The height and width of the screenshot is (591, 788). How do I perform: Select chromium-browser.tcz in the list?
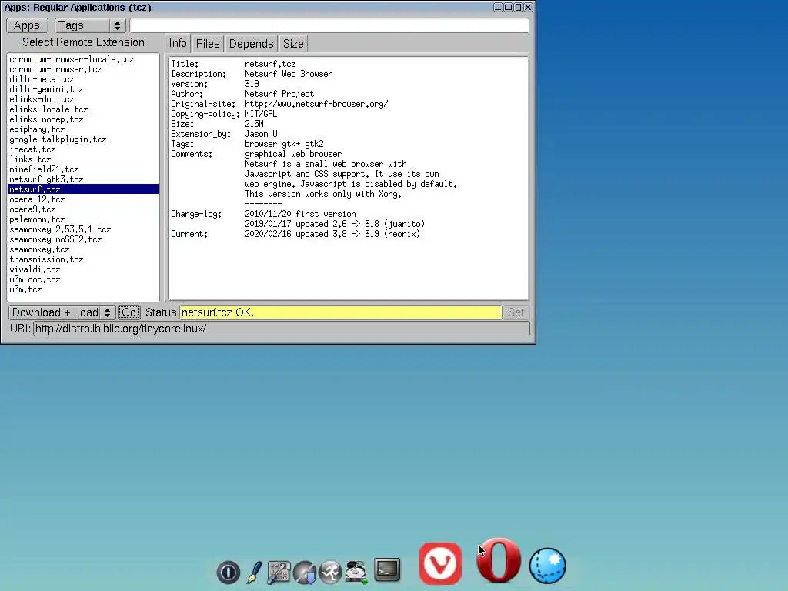coord(83,69)
